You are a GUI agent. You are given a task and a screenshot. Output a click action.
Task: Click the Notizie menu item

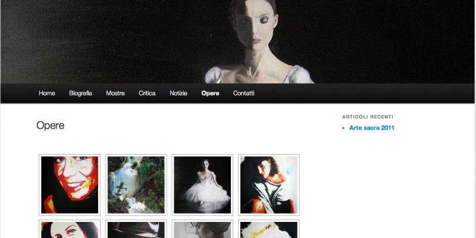178,93
